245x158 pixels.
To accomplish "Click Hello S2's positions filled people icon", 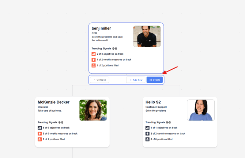I will [147, 139].
